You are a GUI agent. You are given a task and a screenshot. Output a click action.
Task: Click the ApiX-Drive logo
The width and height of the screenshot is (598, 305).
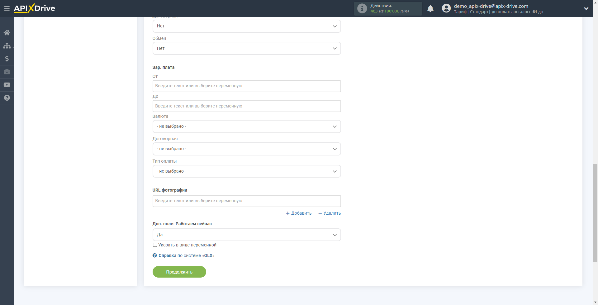tap(35, 8)
